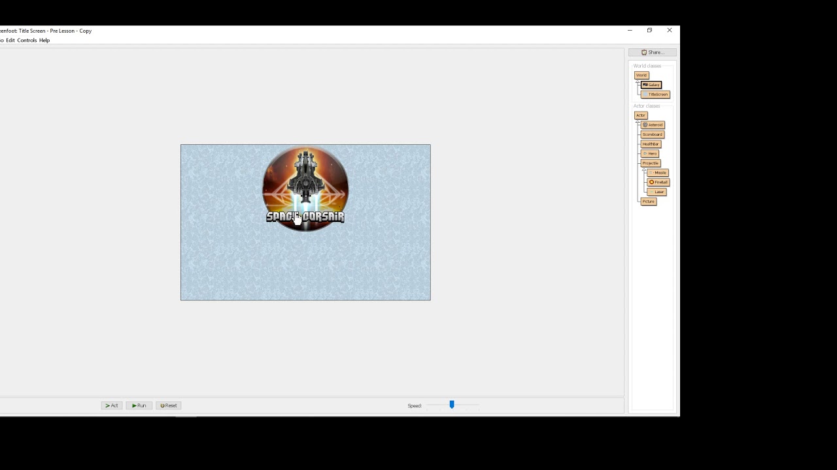Start the scenario with Run
Screen dimensions: 837x470
pyautogui.click(x=139, y=405)
